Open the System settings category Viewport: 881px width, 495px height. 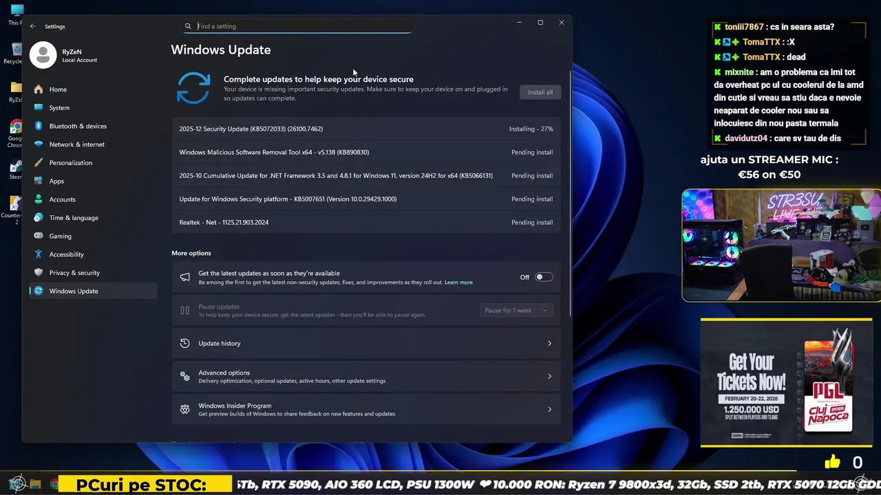tap(93, 108)
